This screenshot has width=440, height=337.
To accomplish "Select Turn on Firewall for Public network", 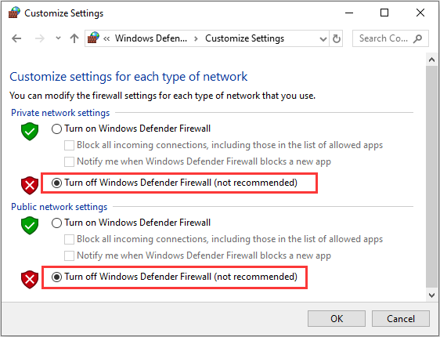I will click(56, 223).
